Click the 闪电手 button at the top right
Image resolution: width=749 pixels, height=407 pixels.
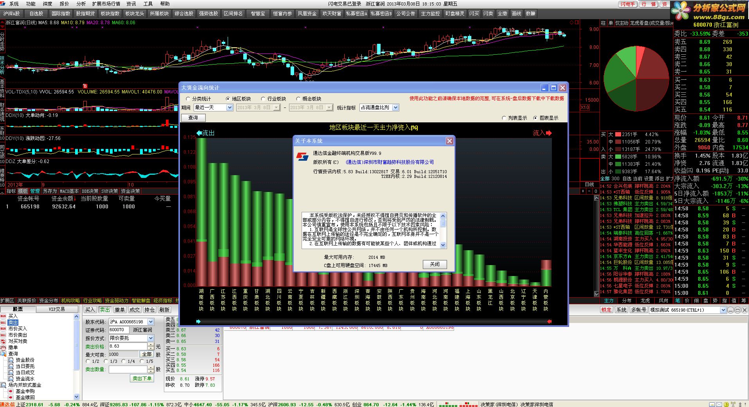(x=628, y=4)
